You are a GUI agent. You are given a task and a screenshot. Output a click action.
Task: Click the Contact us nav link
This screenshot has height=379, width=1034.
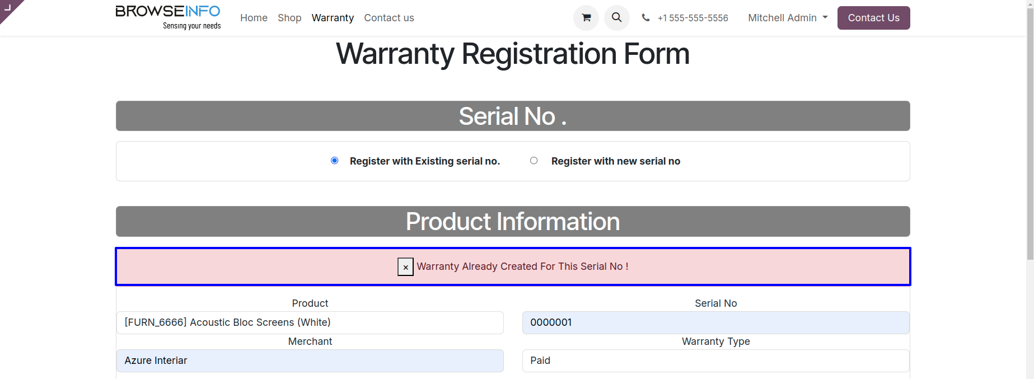pos(389,18)
